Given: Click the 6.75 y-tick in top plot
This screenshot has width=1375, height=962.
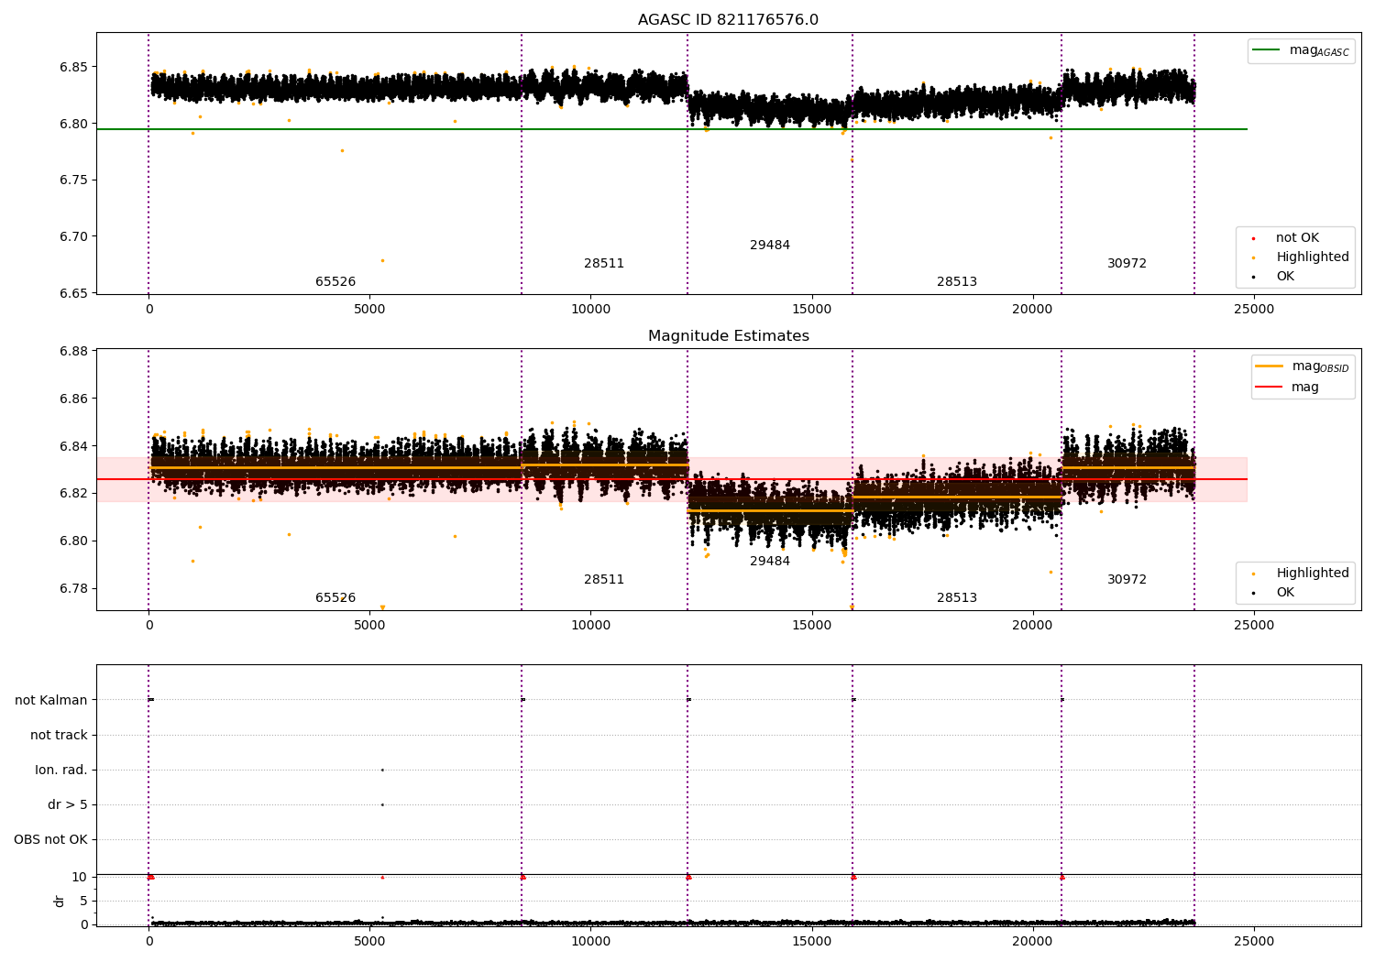Looking at the screenshot, I should click(73, 180).
